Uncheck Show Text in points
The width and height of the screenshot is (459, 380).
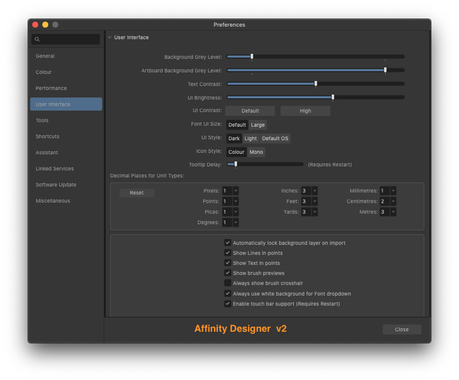click(227, 263)
